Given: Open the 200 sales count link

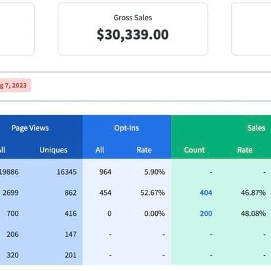Looking at the screenshot, I should (x=206, y=213).
